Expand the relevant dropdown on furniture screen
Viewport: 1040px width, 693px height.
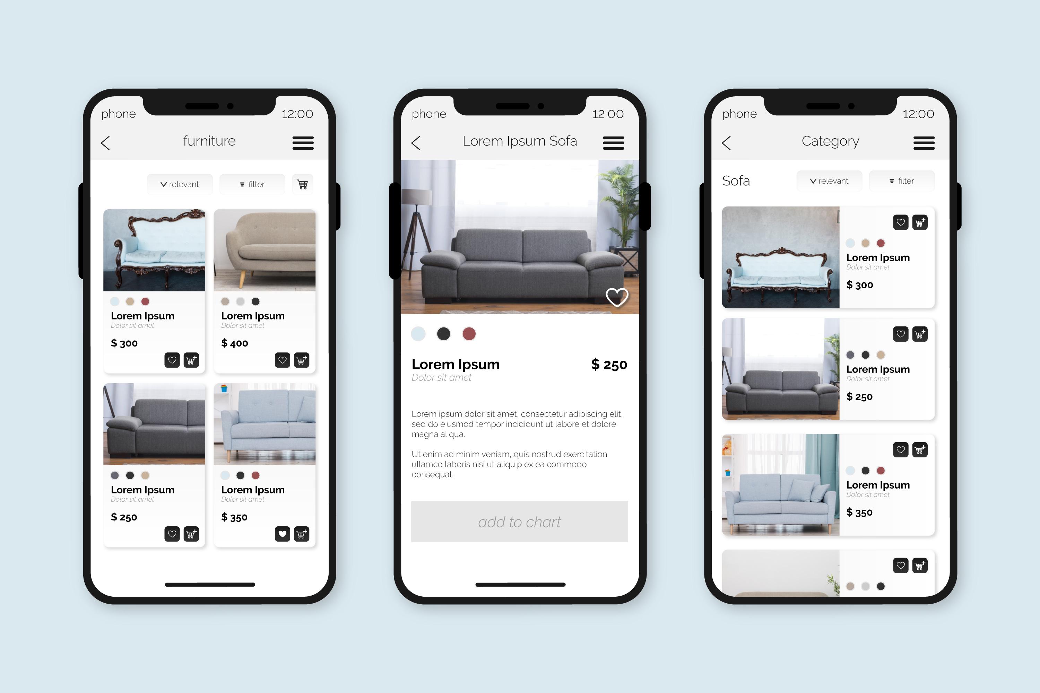(174, 183)
